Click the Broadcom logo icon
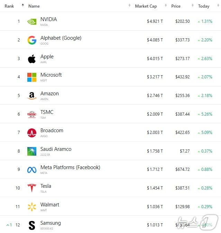Viewport: 221px width, 233px height. click(x=32, y=133)
